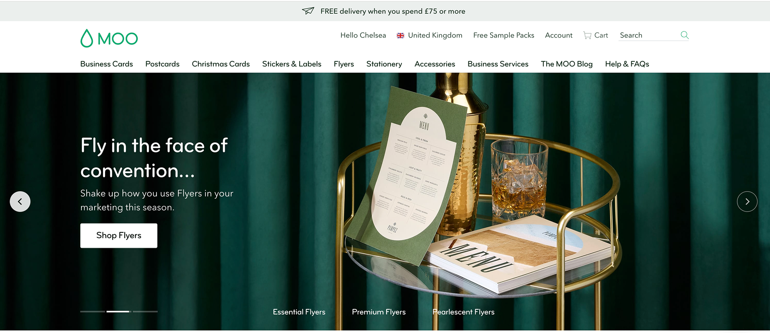Click the UK flag icon
This screenshot has width=770, height=333.
[400, 35]
